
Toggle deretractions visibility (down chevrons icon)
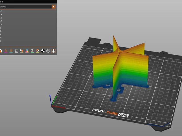(11, 51)
